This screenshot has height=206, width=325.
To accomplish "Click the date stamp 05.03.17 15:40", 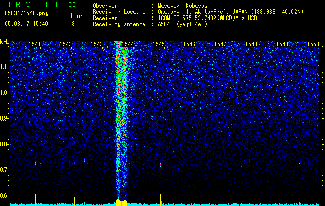I will coord(26,24).
